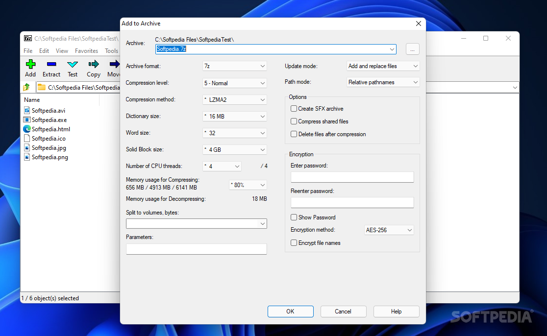Expand the 7-Zip address bar dropdown arrow

click(x=515, y=88)
